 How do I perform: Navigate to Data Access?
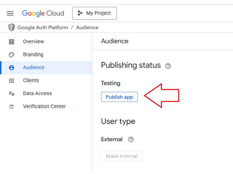tap(38, 93)
